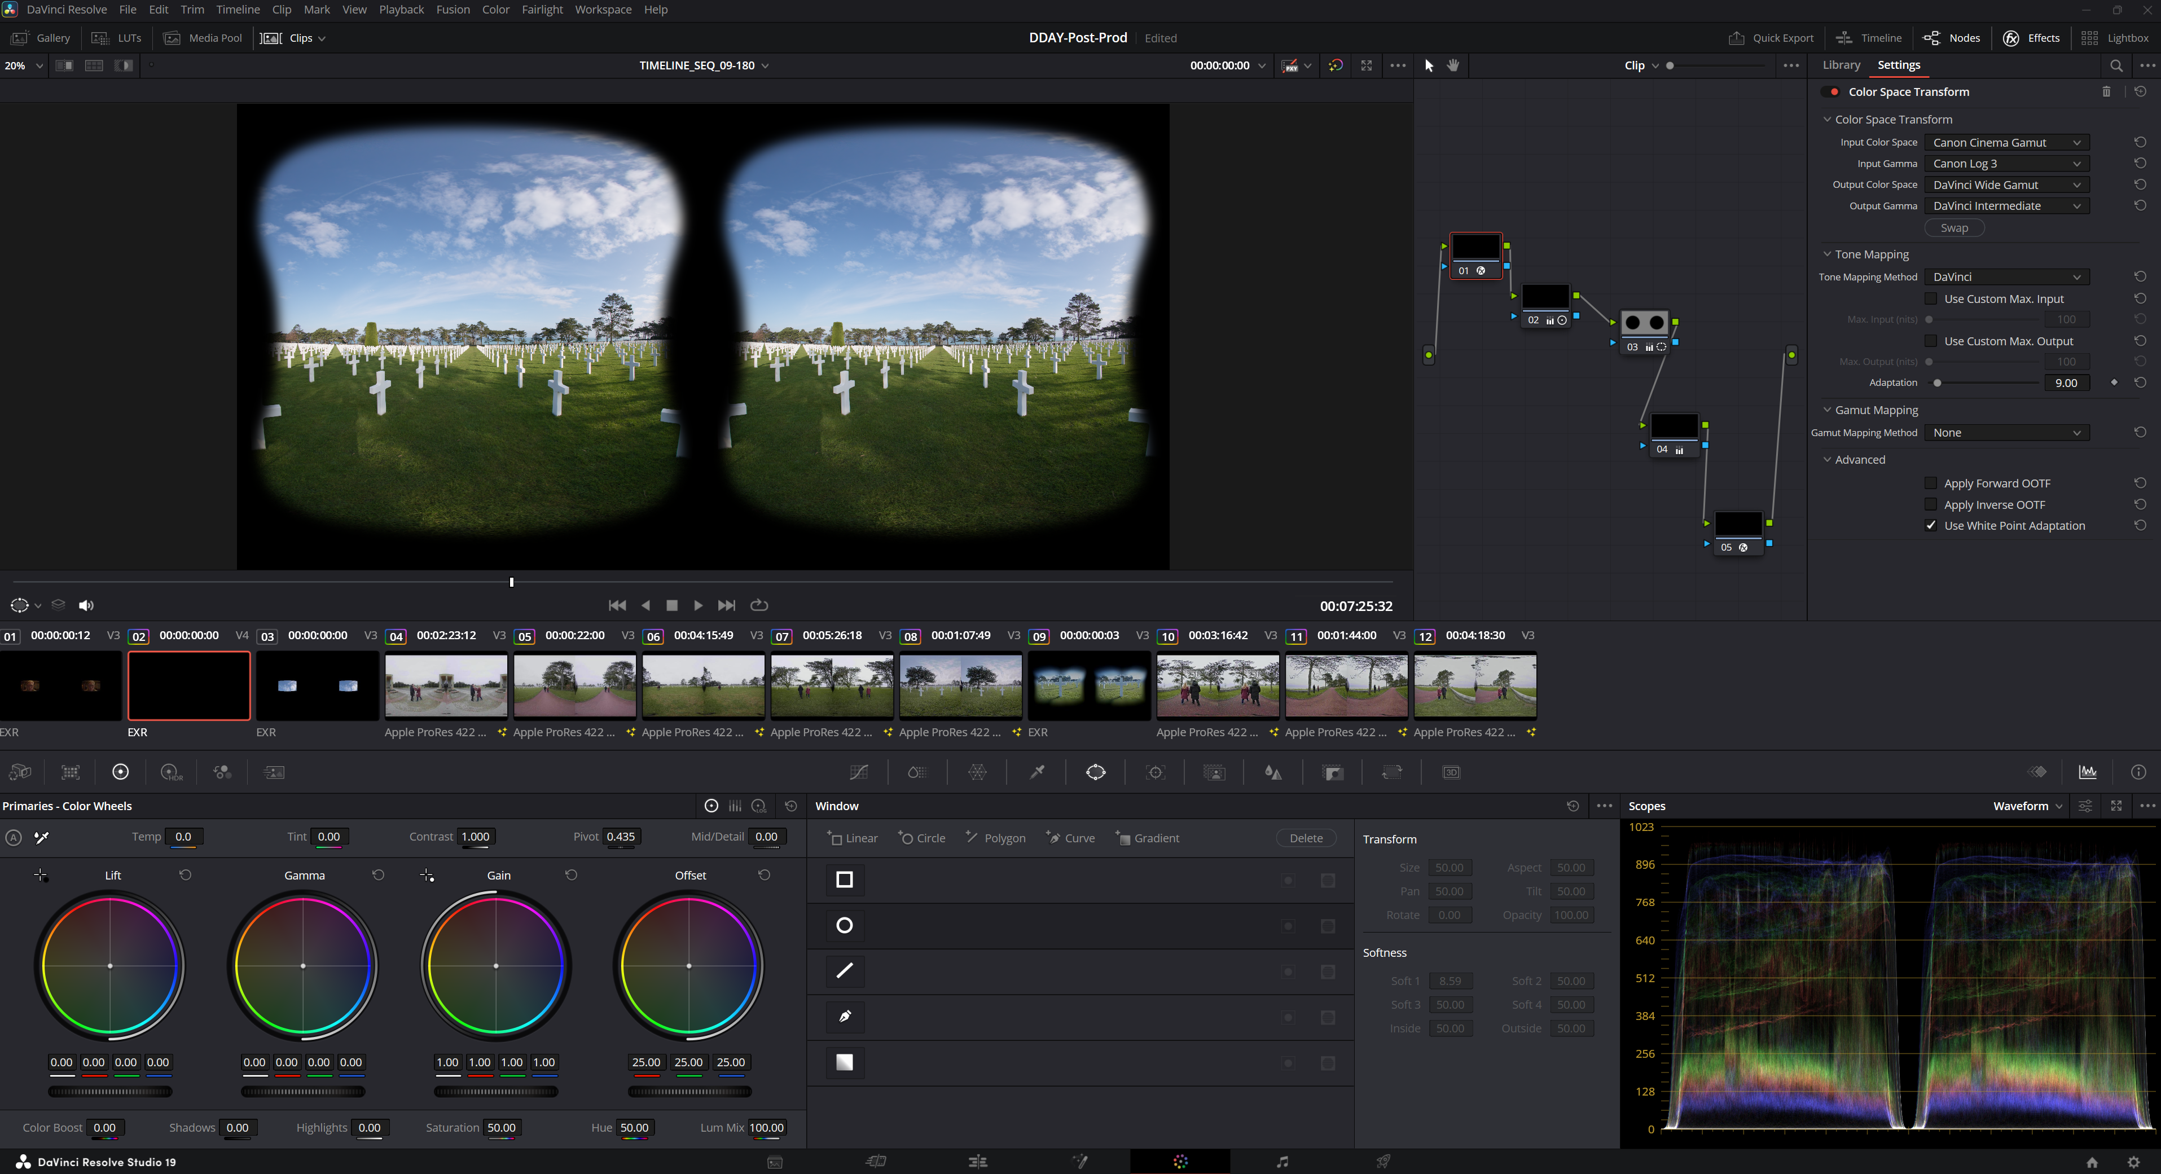This screenshot has width=2161, height=1174.
Task: Open the Keyframes palette icon
Action: click(x=2037, y=772)
